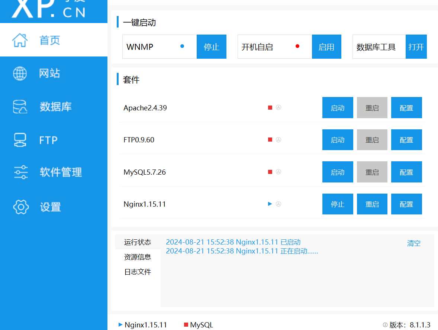The width and height of the screenshot is (438, 330).
Task: Click the 套件 section heading
Action: [x=131, y=80]
